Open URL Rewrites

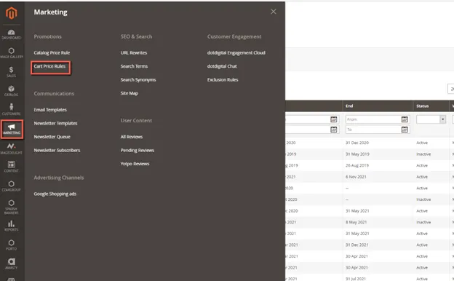coord(134,52)
